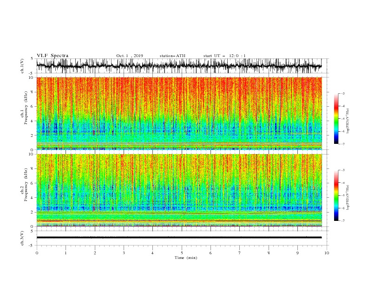
Task: Select the "start UT = 12:0 :1" text
Action: point(224,56)
